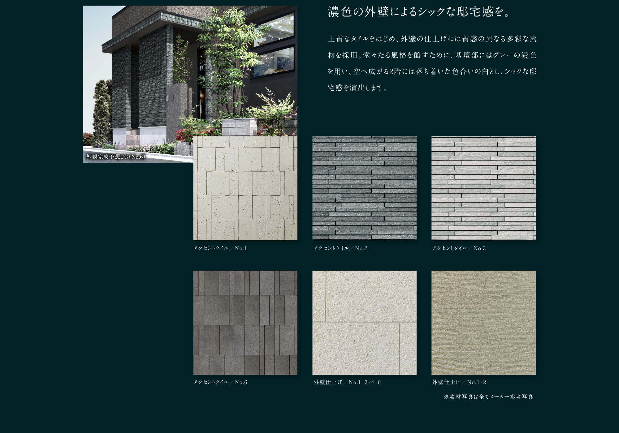Click the アクセントタイル No.3 caption

(x=459, y=248)
